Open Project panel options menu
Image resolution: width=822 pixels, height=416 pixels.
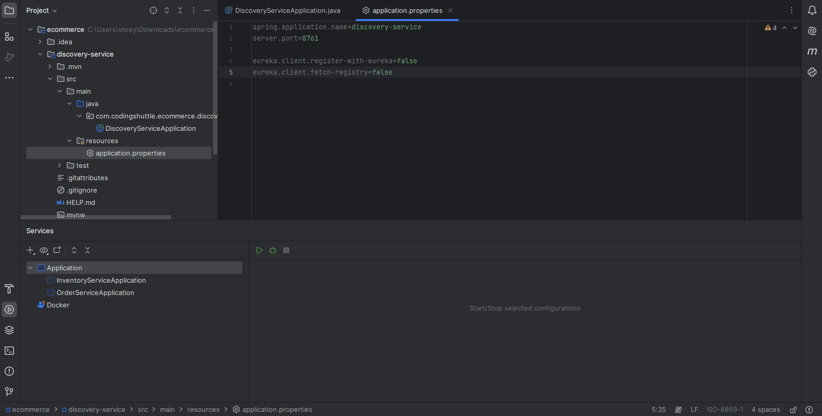(194, 10)
